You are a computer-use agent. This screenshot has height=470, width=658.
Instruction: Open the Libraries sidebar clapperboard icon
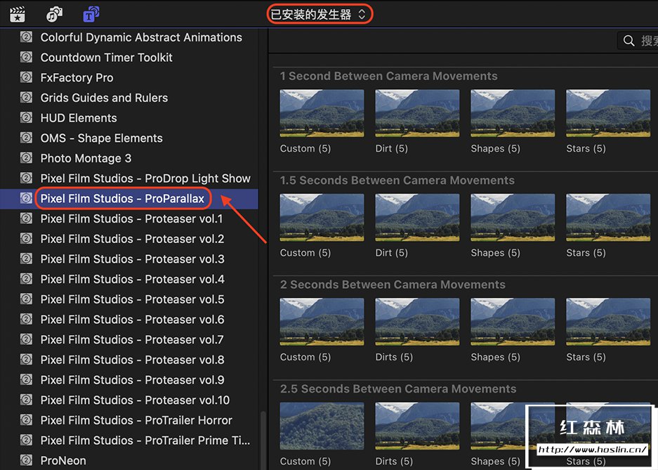tap(18, 14)
